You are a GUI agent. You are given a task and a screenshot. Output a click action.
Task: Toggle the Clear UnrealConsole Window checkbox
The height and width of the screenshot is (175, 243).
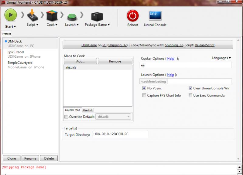[x=190, y=88]
